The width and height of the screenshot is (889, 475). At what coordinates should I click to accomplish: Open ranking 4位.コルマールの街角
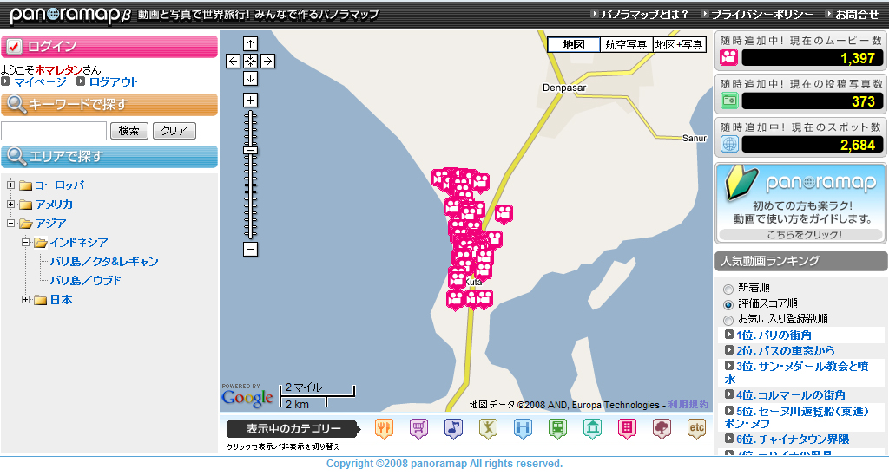(x=790, y=394)
